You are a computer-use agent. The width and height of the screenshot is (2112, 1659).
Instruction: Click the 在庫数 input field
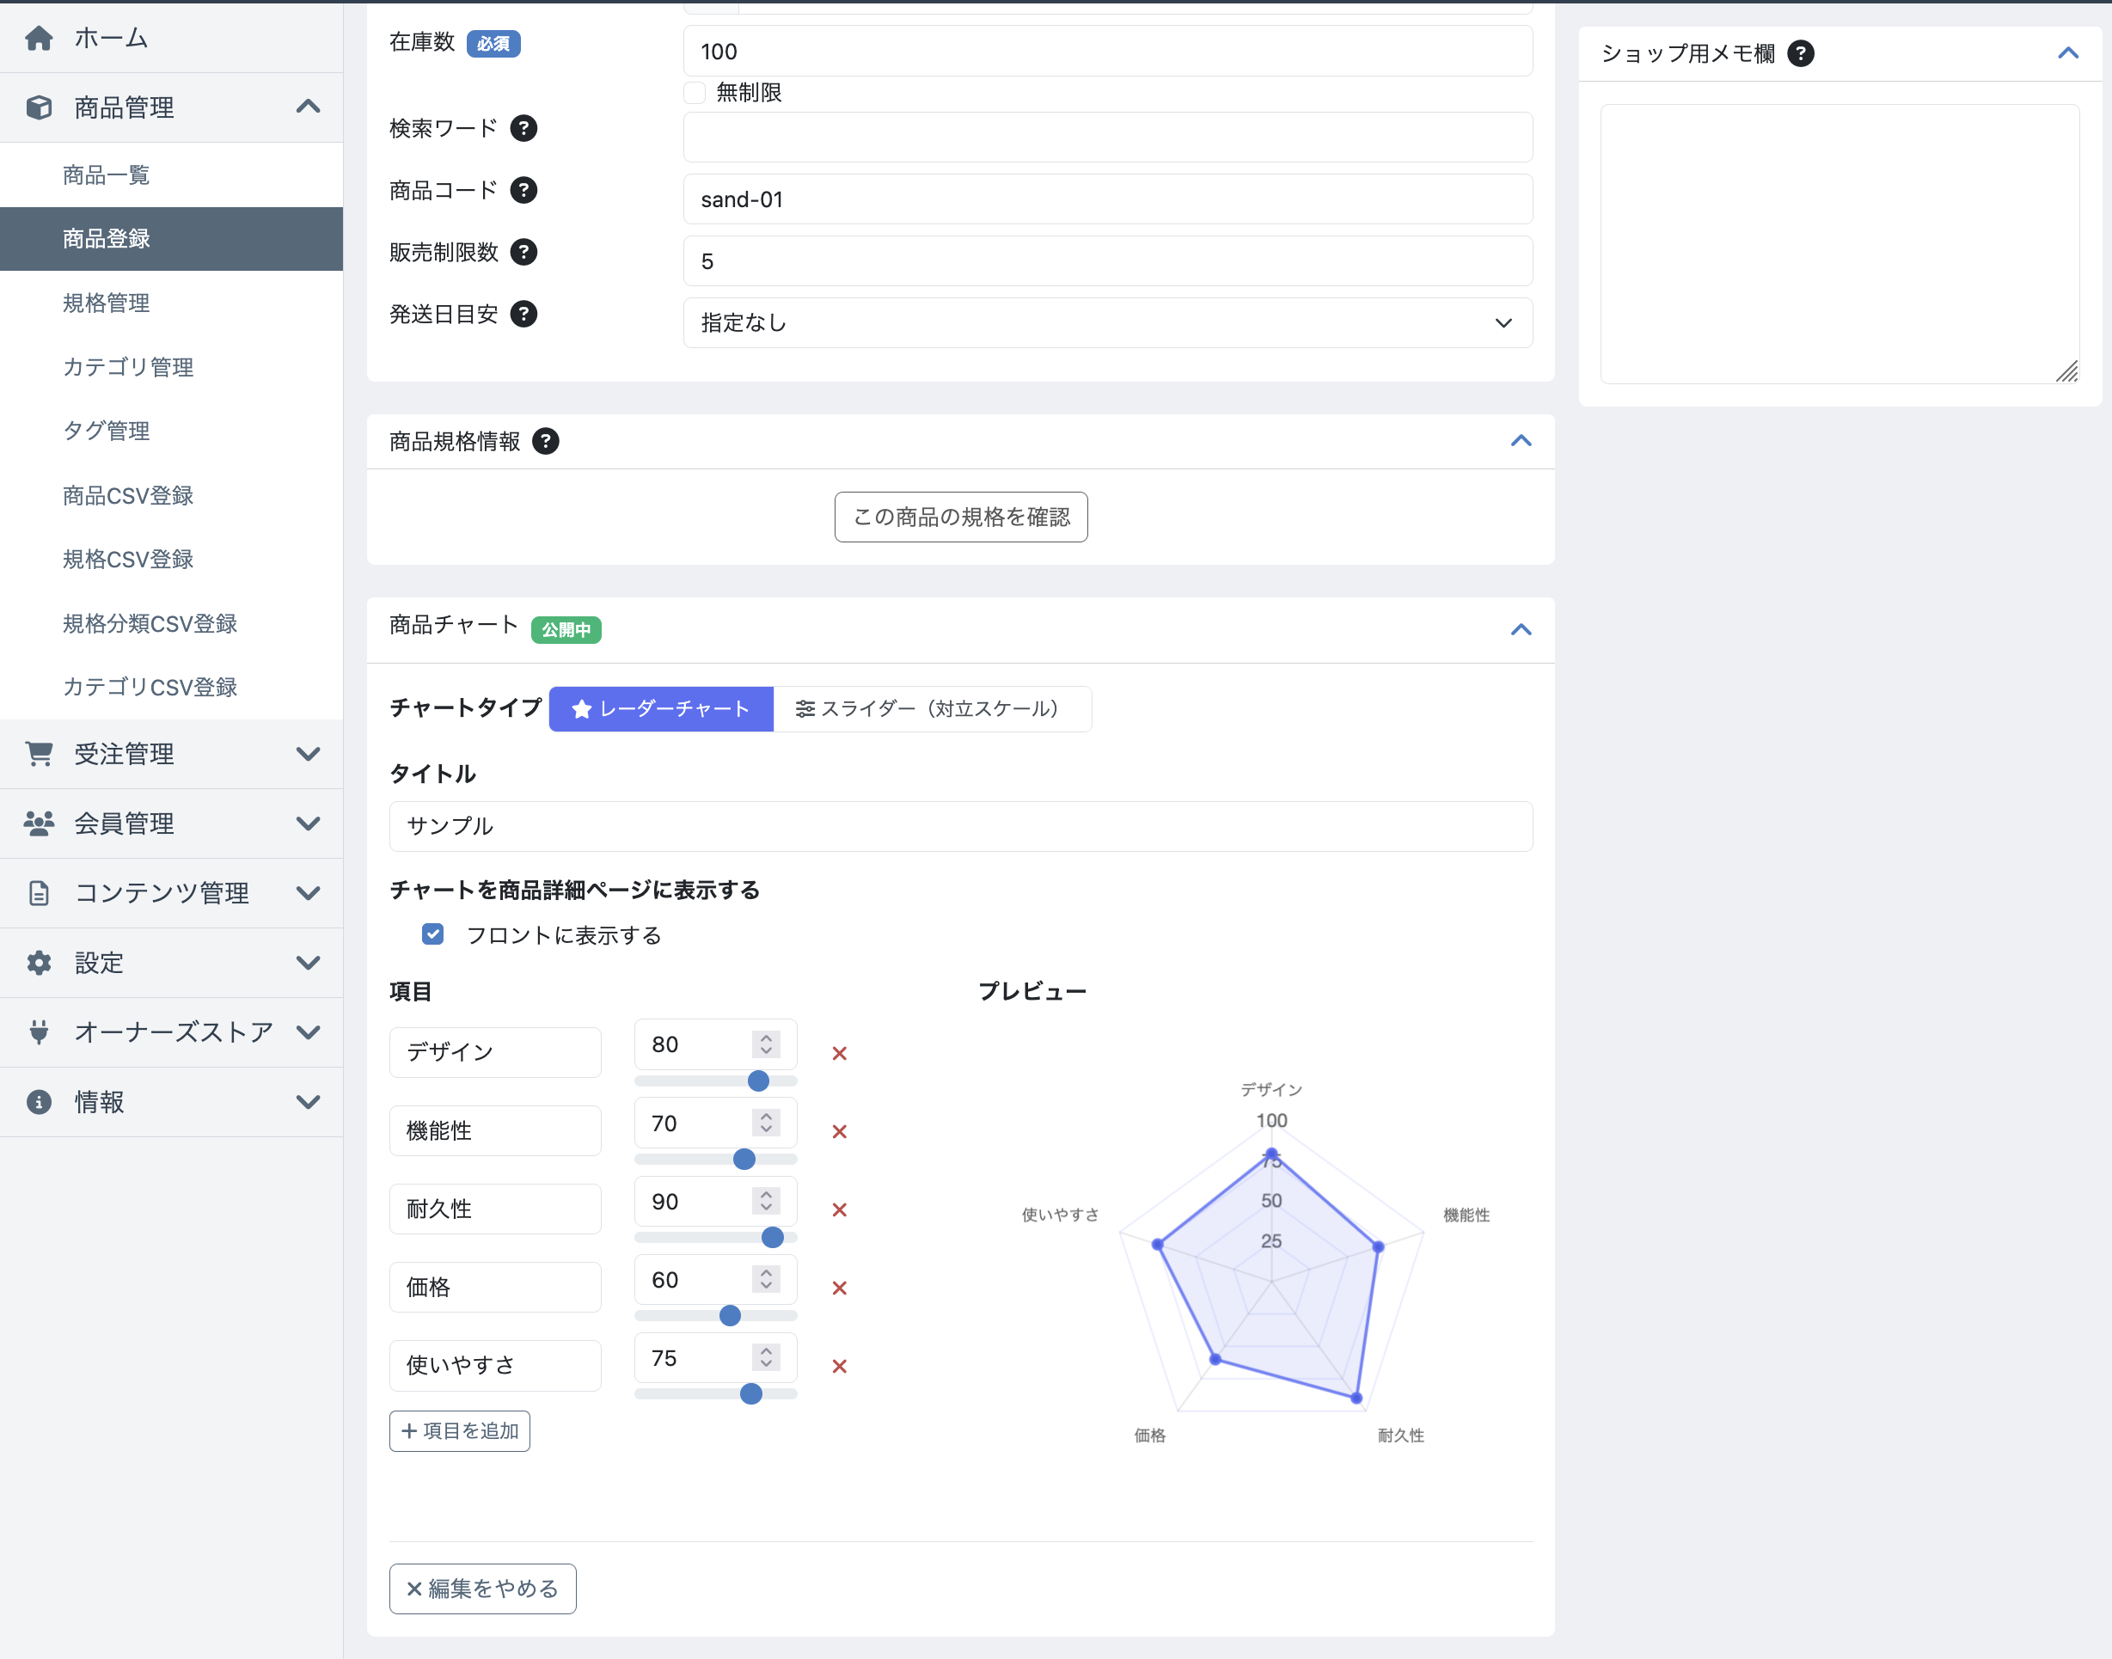click(x=1108, y=51)
